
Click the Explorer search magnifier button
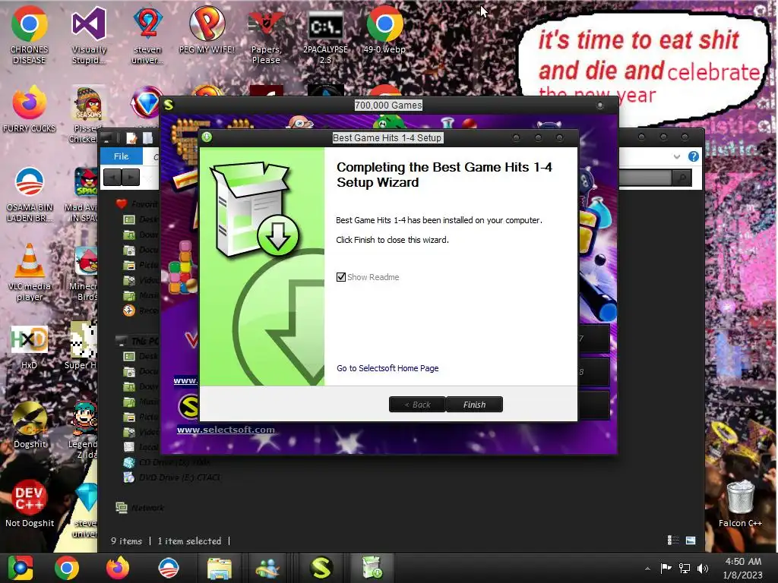(x=682, y=178)
